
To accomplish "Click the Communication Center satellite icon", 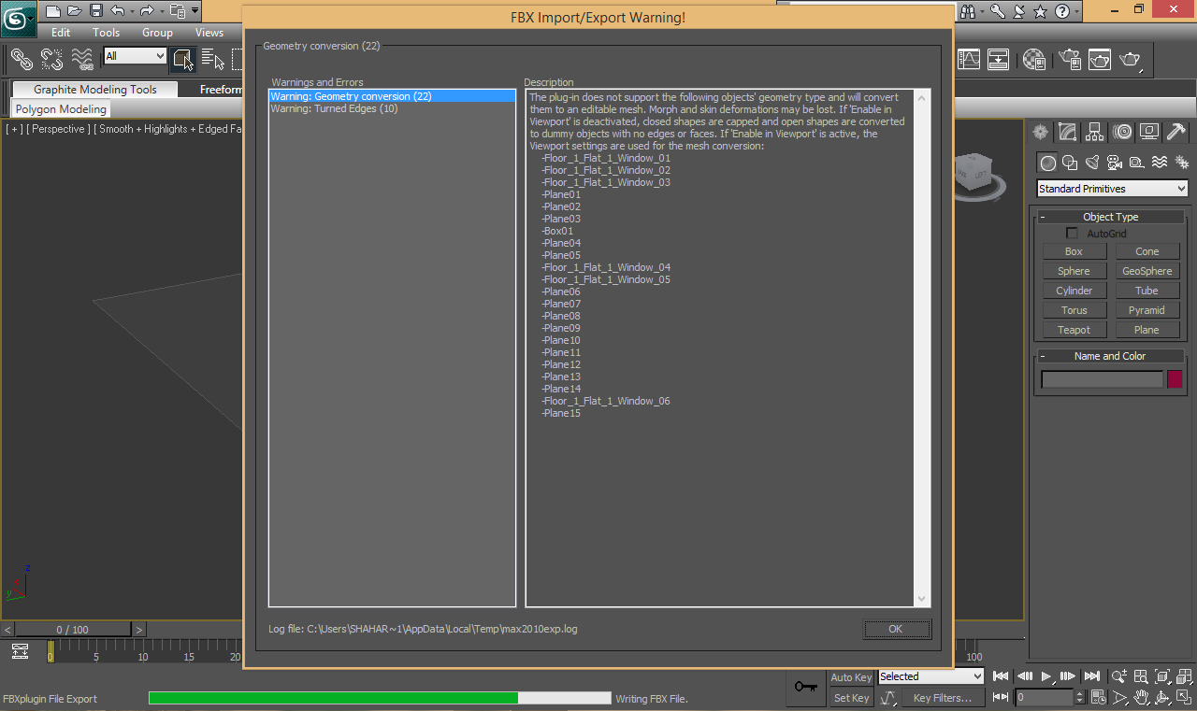I will click(x=1019, y=11).
